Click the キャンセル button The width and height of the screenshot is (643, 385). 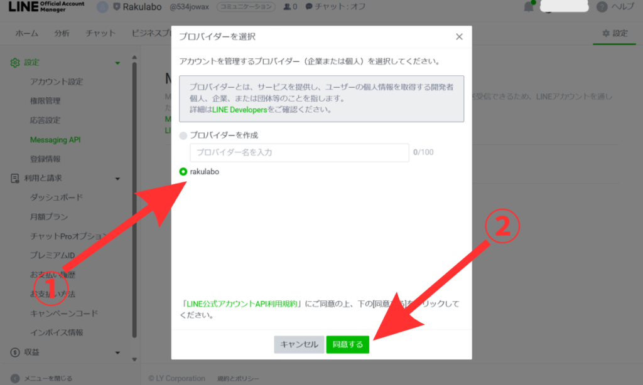(299, 344)
